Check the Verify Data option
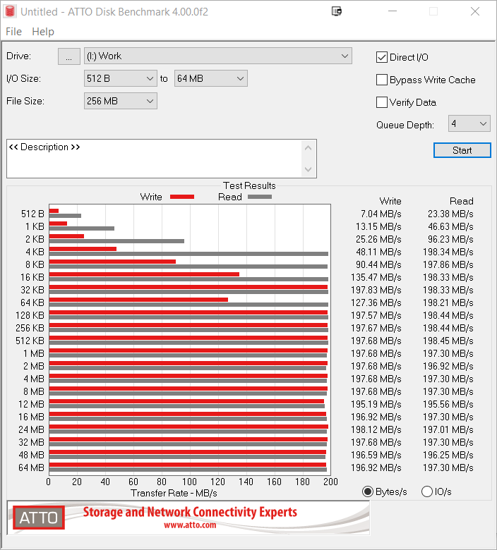The width and height of the screenshot is (497, 550). click(x=382, y=102)
